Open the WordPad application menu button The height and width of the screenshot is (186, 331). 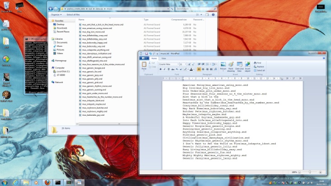[145, 59]
